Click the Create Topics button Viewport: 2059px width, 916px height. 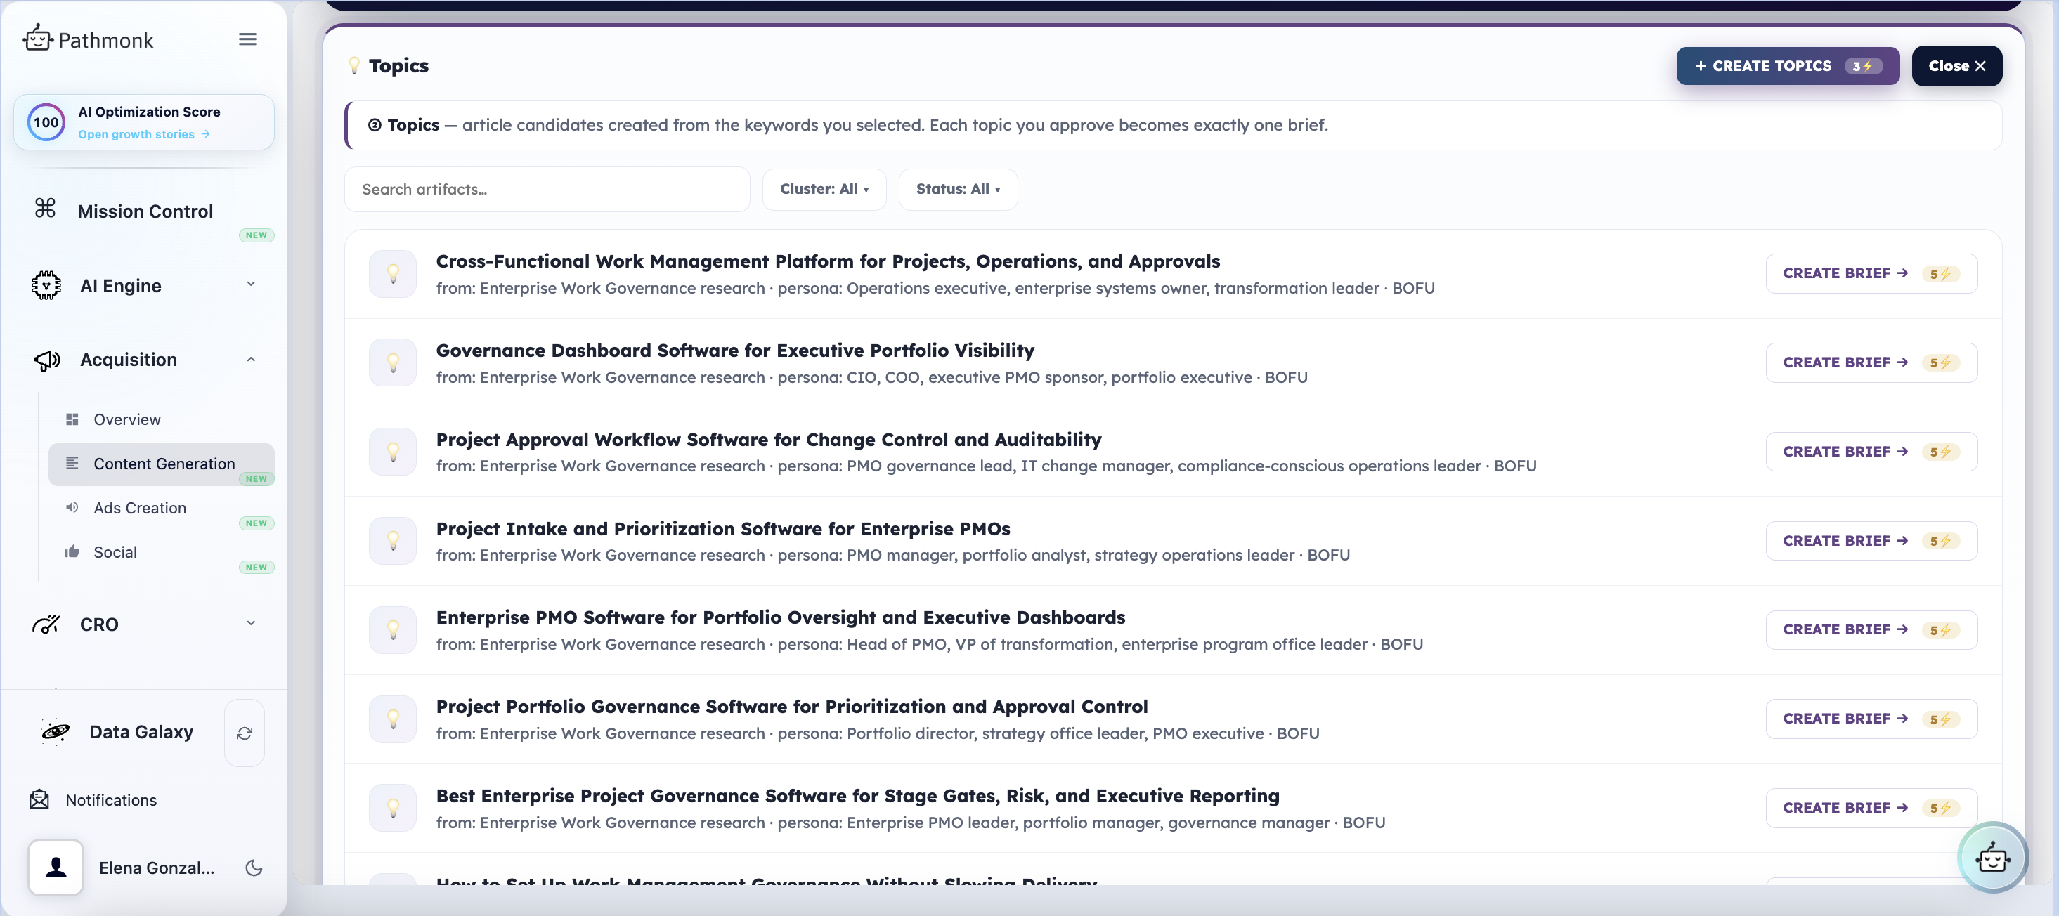coord(1788,66)
